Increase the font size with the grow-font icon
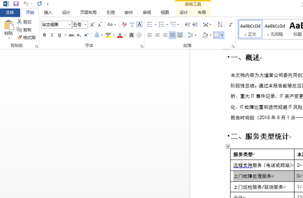The width and height of the screenshot is (303, 198). tap(92, 25)
